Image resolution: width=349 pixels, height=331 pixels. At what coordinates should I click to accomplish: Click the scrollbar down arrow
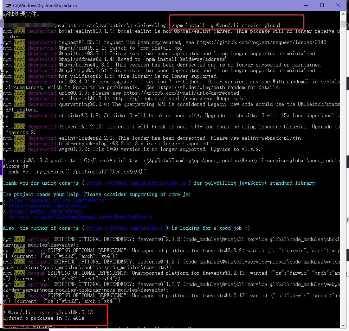click(x=343, y=325)
